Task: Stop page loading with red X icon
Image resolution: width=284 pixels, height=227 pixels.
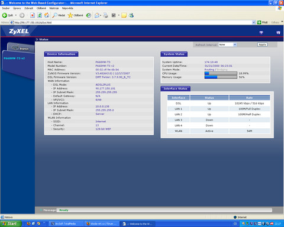Action: click(33, 15)
